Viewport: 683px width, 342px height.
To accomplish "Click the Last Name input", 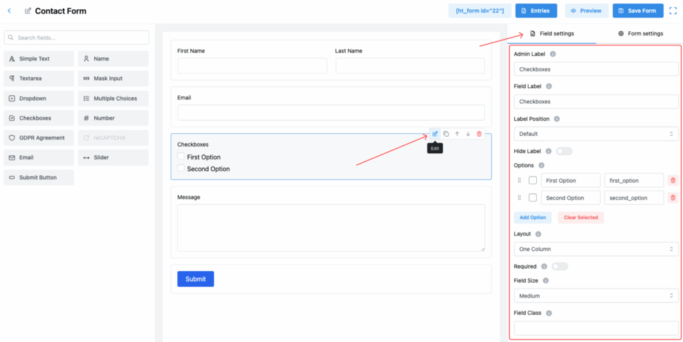I will click(410, 66).
